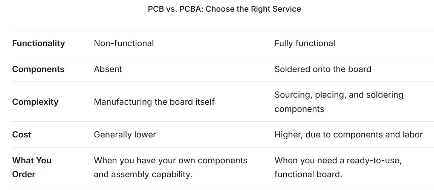Select the Components row header

coord(38,69)
